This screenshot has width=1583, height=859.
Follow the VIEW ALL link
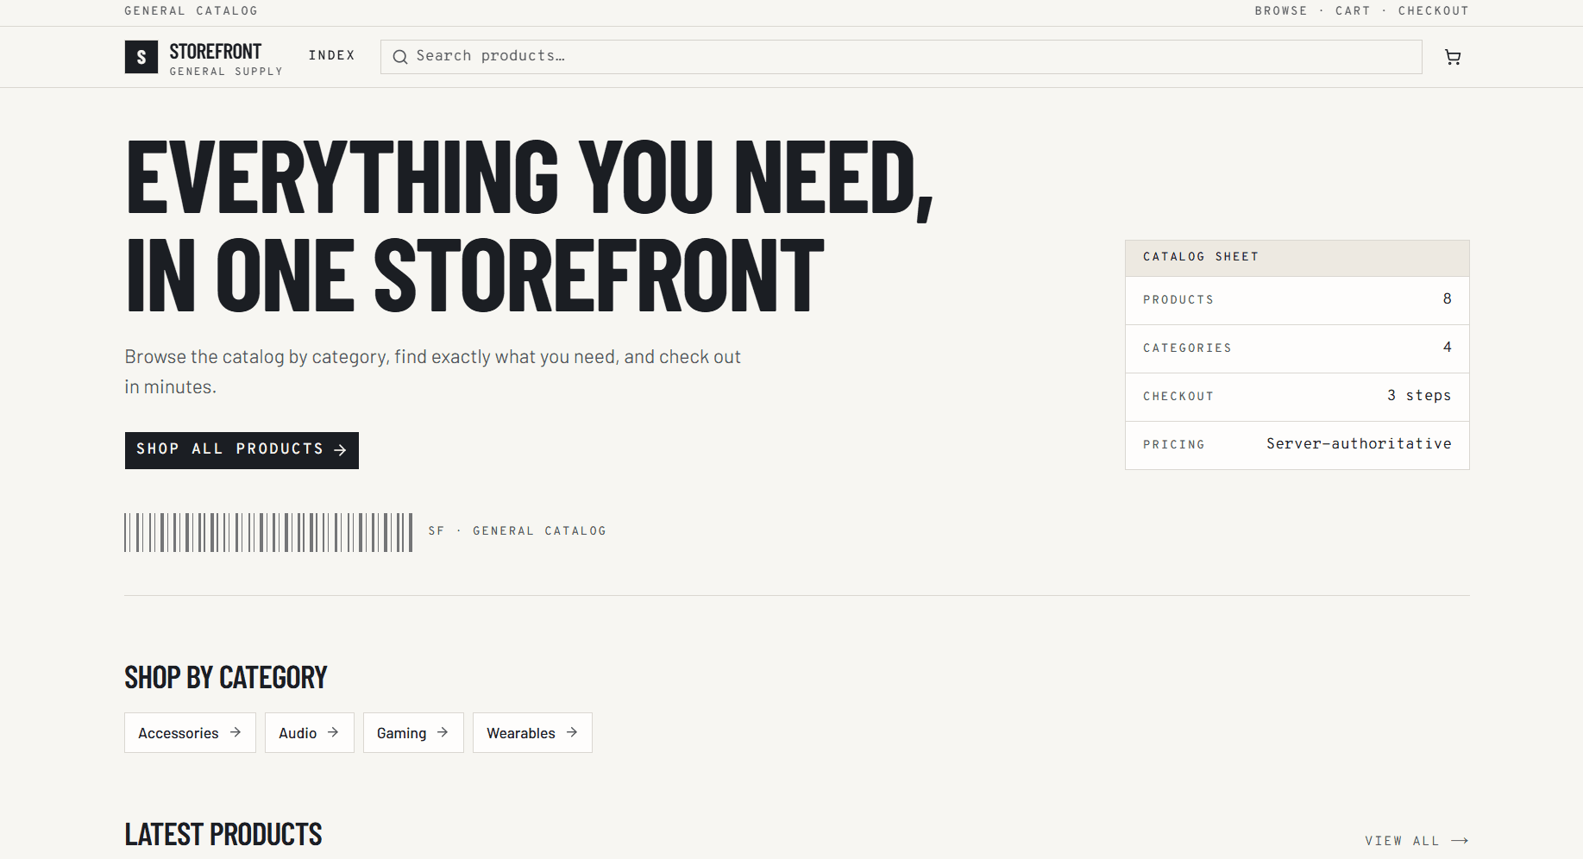[x=1417, y=841]
